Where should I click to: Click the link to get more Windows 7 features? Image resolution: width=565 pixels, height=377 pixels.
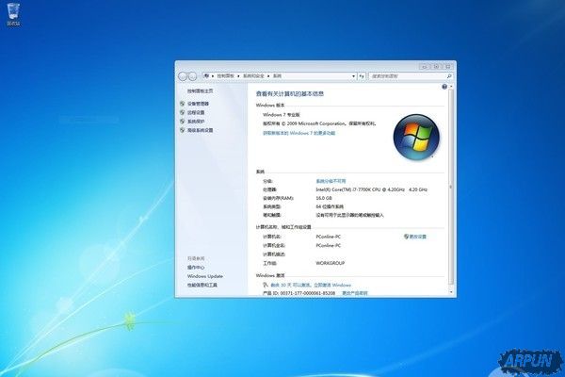299,133
